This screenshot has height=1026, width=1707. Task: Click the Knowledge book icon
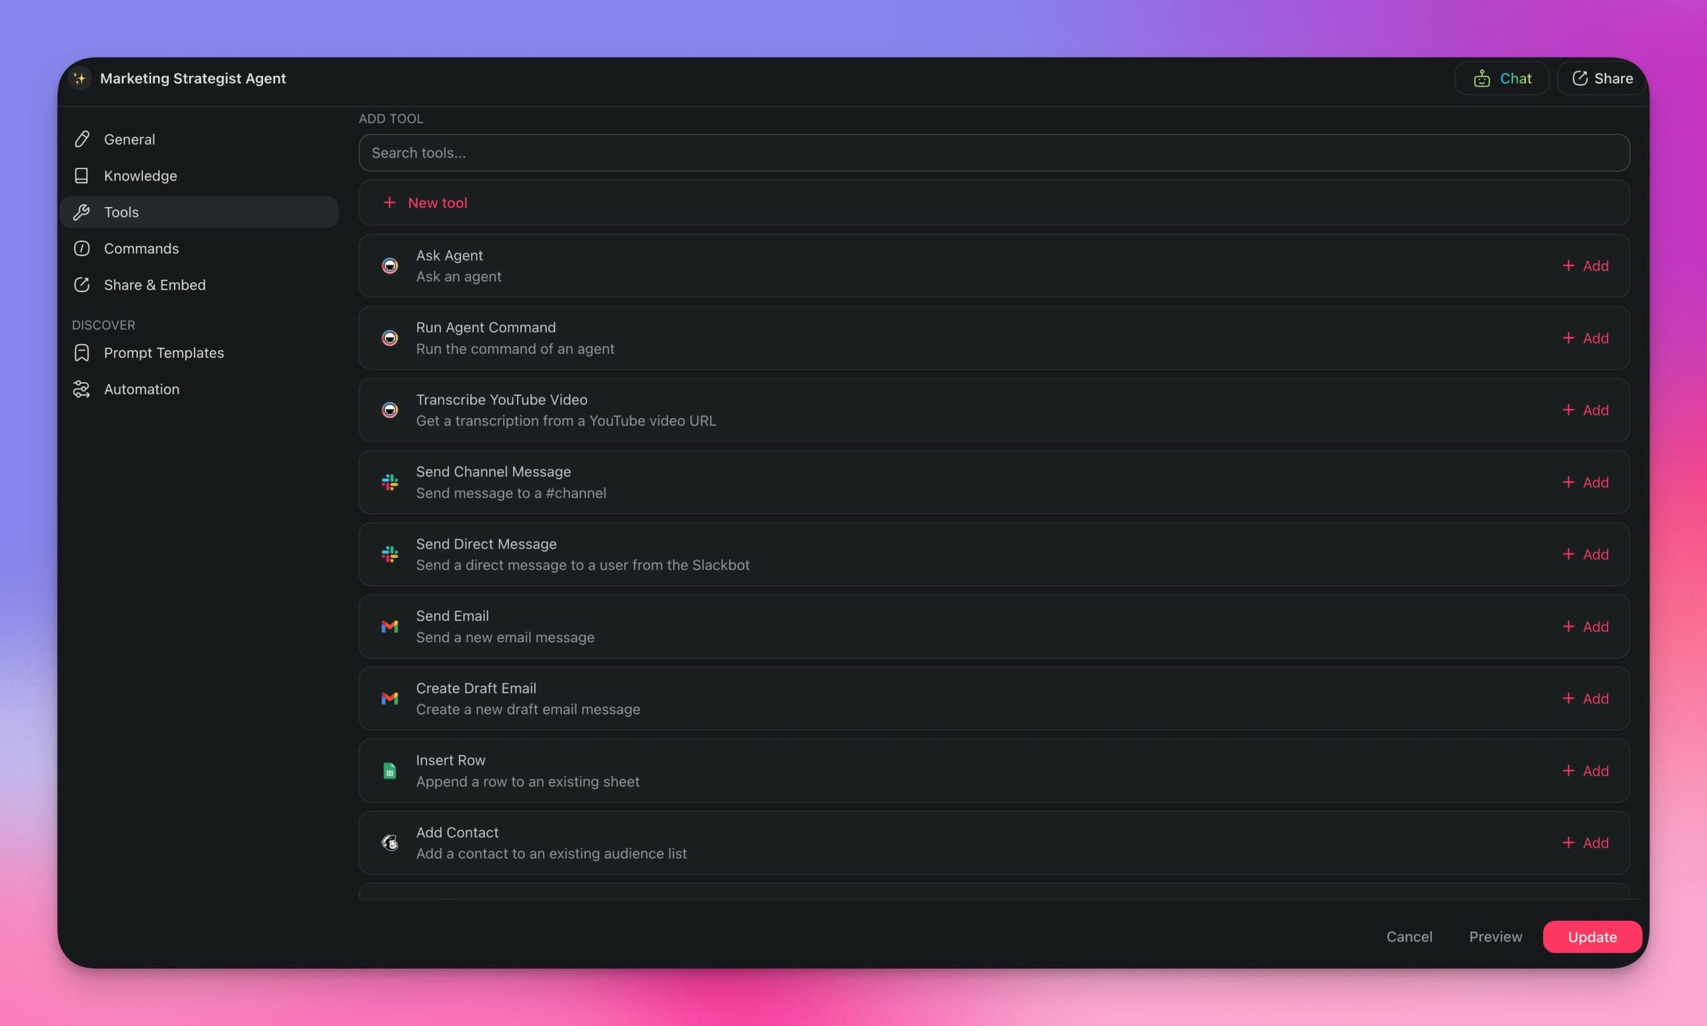coord(81,175)
